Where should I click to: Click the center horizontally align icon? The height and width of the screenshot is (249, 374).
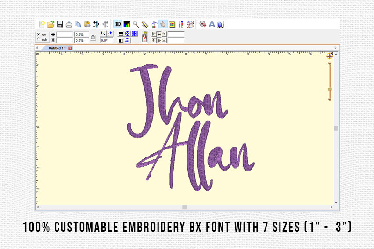click(159, 34)
